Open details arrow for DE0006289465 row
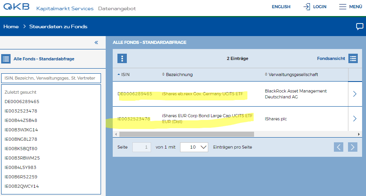The image size is (366, 196). 355,94
